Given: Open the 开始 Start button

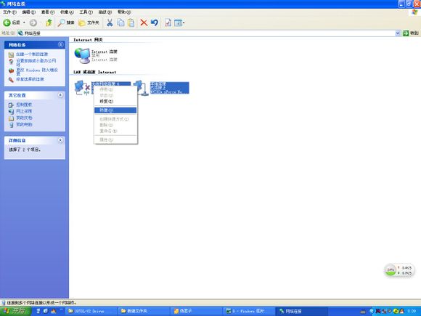Looking at the screenshot, I should [15, 311].
